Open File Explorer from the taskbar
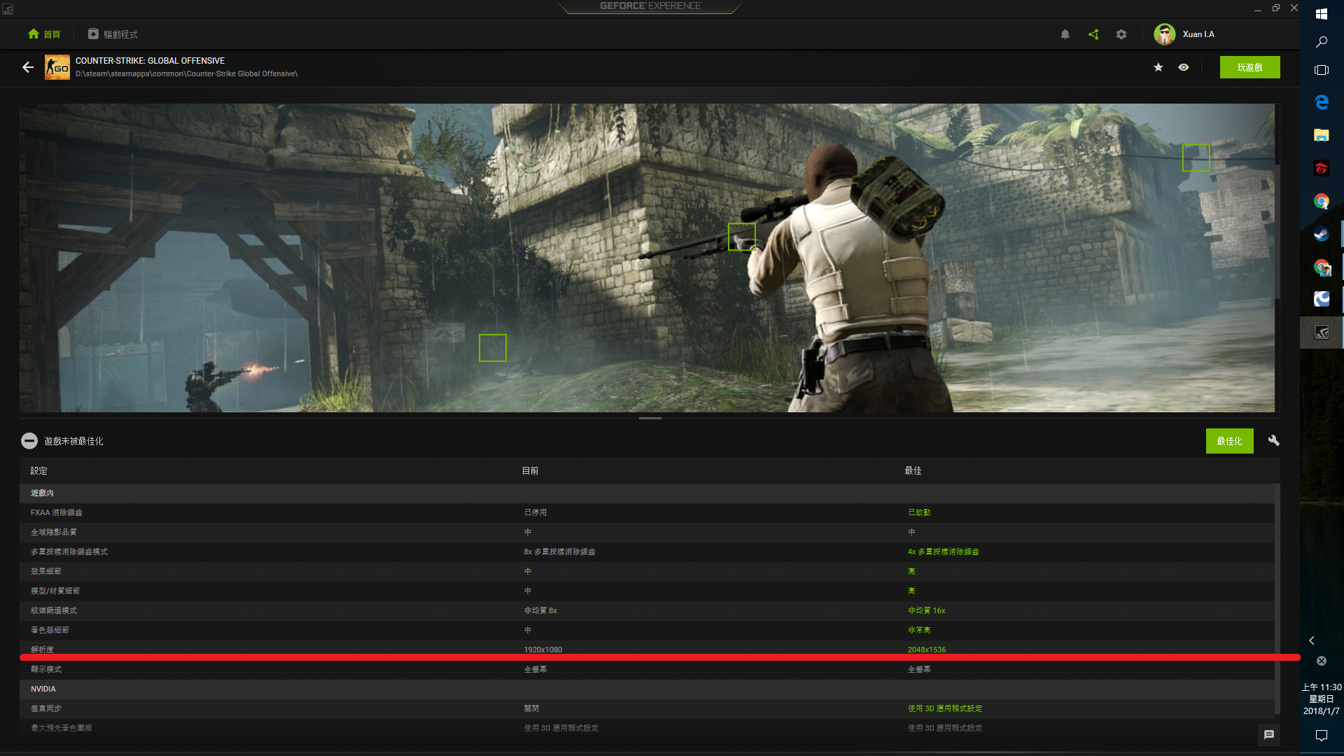Viewport: 1344px width, 756px height. [1322, 135]
